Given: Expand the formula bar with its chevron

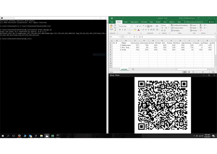Looking at the screenshot, I should click(x=215, y=37).
